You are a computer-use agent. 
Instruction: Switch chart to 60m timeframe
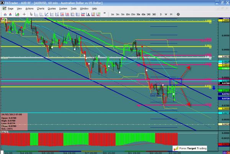143,14
